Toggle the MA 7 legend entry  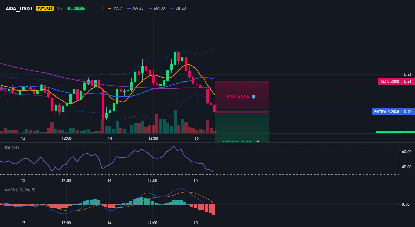click(x=115, y=8)
